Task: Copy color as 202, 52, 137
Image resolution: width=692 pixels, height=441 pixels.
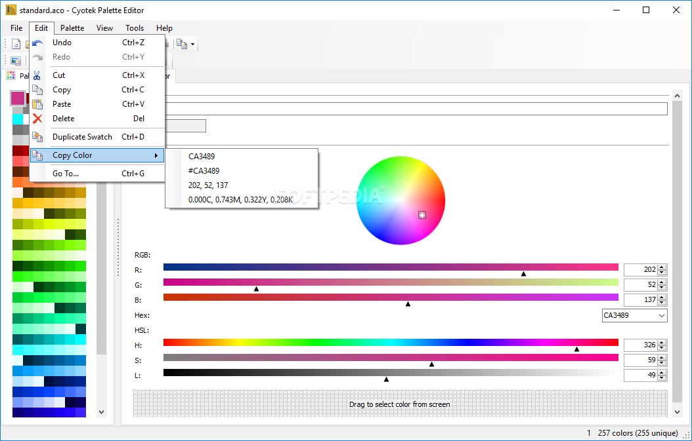Action: click(x=242, y=185)
